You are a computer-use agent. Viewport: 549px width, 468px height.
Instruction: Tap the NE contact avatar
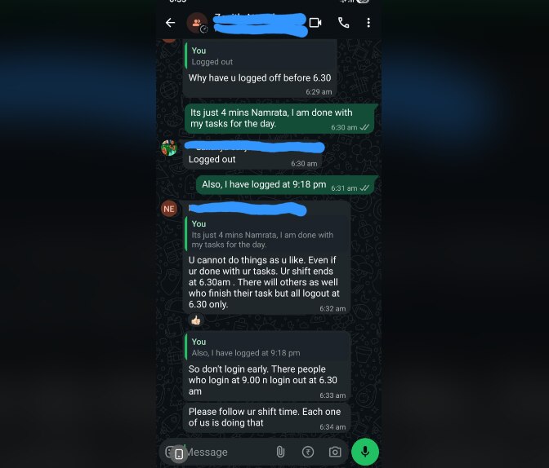pyautogui.click(x=169, y=209)
